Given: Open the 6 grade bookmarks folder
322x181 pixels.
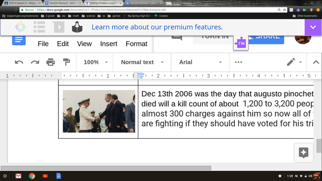Looking at the screenshot, I should click(48, 16).
